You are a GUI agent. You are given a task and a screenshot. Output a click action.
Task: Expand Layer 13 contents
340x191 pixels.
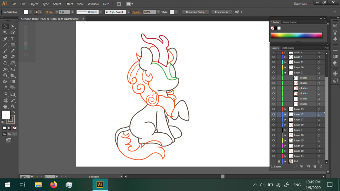[x=285, y=109]
